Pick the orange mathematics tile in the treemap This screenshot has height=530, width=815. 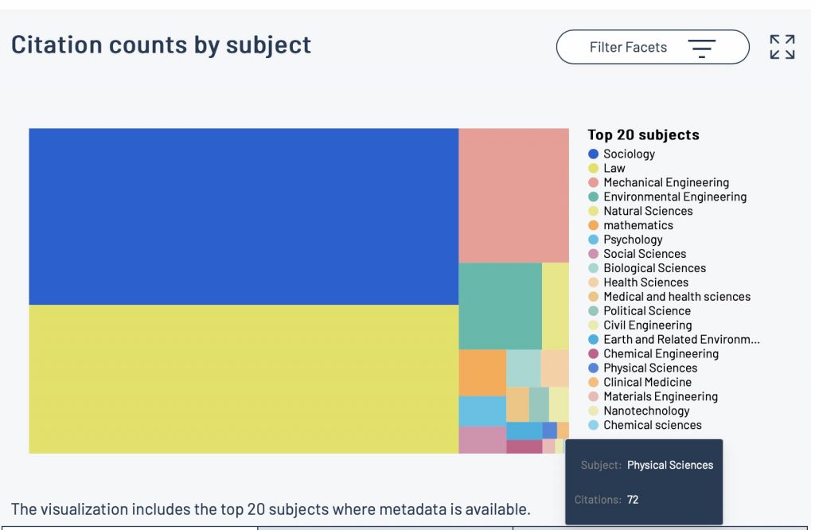coord(482,372)
